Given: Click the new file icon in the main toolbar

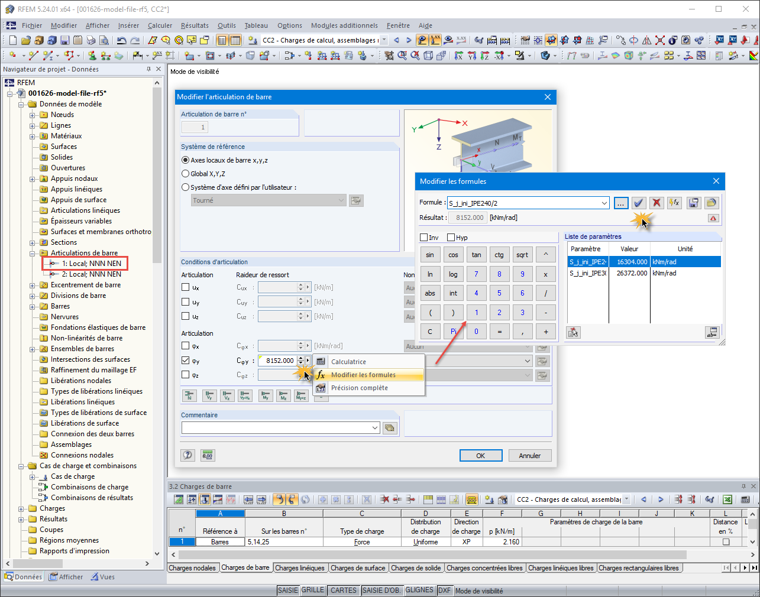Looking at the screenshot, I should (12, 40).
